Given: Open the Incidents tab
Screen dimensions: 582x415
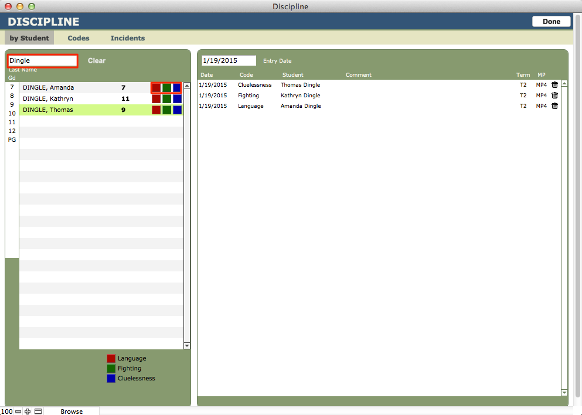Looking at the screenshot, I should [x=127, y=38].
